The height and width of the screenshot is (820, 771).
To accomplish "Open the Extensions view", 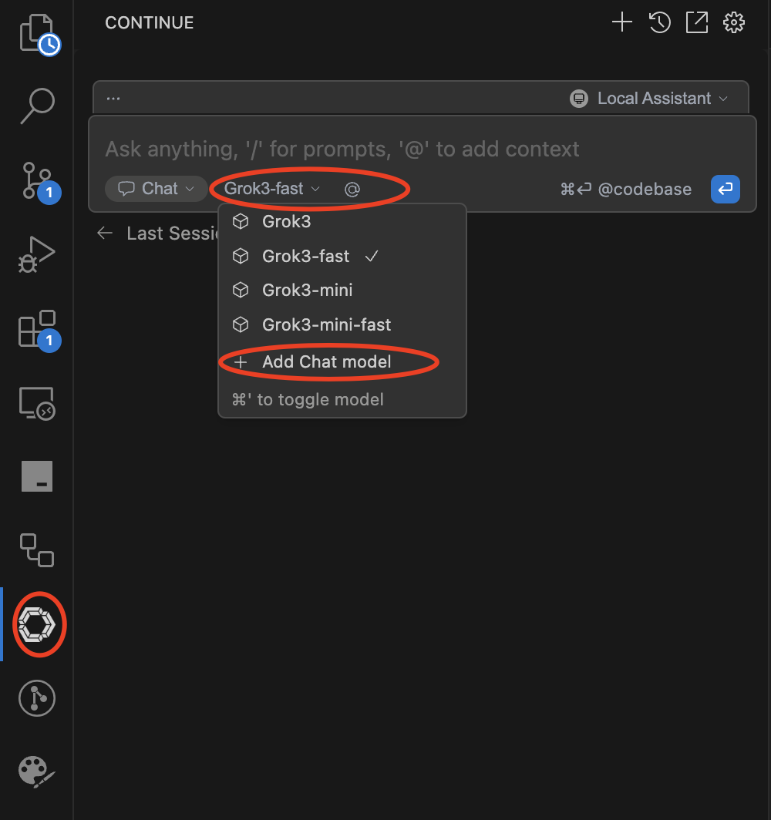I will pyautogui.click(x=36, y=329).
